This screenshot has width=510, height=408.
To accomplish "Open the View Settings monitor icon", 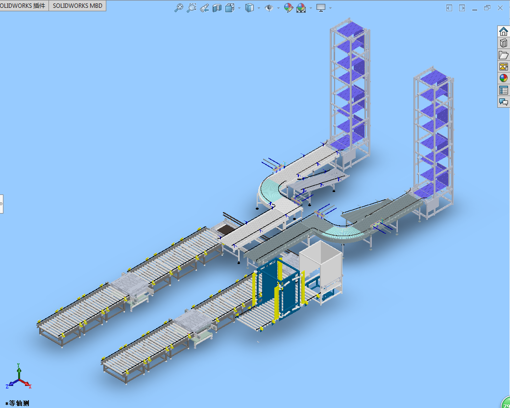I will click(x=321, y=8).
